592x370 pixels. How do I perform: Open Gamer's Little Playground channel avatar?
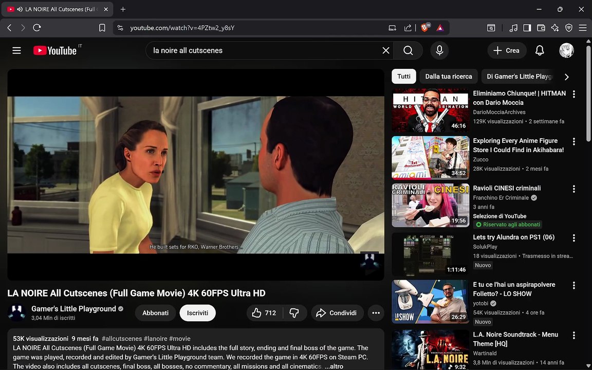click(x=16, y=312)
